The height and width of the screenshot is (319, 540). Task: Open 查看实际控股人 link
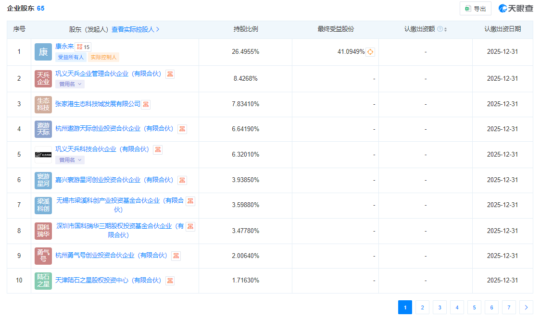[135, 29]
